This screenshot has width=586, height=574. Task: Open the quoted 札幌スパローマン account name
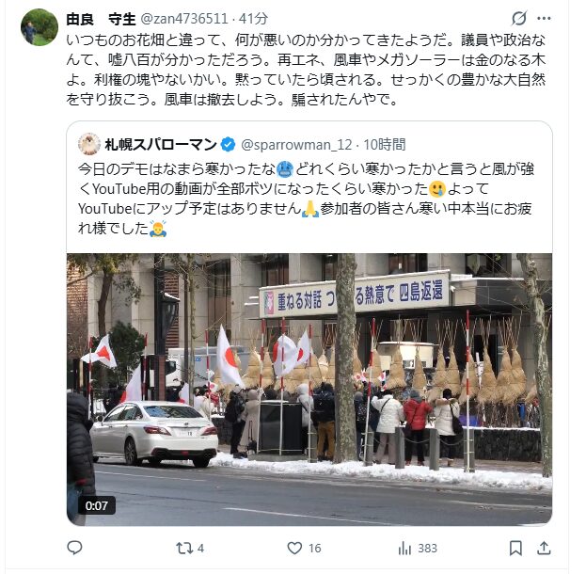pyautogui.click(x=161, y=144)
